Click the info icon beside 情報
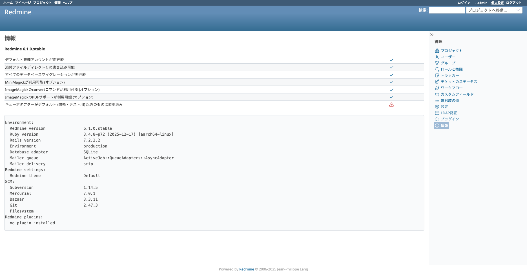This screenshot has height=273, width=527. pos(437,126)
